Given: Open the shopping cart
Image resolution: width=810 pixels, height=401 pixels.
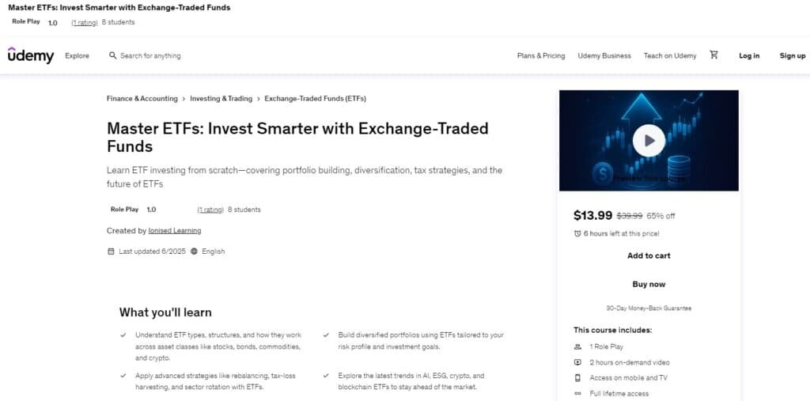Looking at the screenshot, I should [x=714, y=55].
